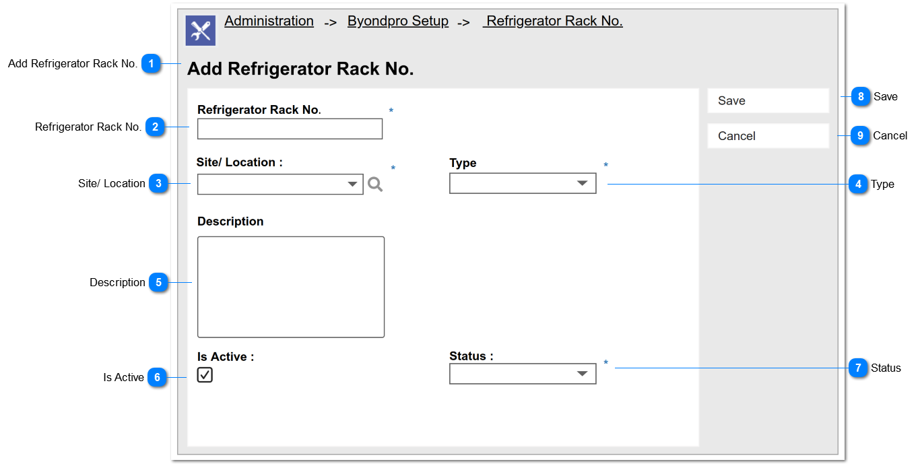Uncheck the Is Active checkbox
This screenshot has width=918, height=466.
pyautogui.click(x=205, y=375)
